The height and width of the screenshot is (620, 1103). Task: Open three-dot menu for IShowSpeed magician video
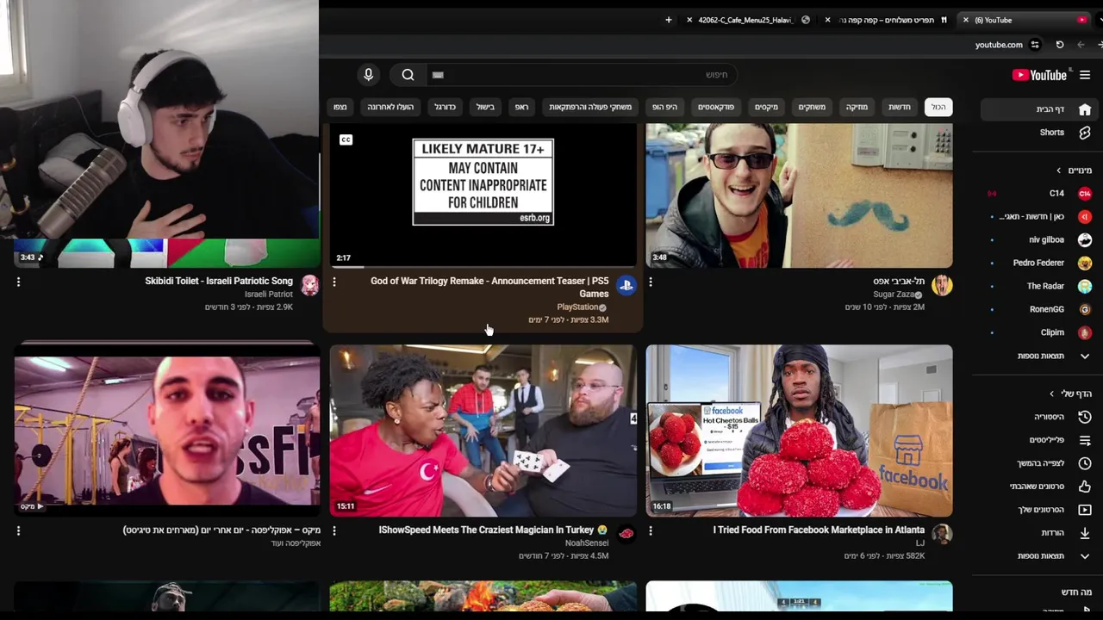[x=334, y=530]
